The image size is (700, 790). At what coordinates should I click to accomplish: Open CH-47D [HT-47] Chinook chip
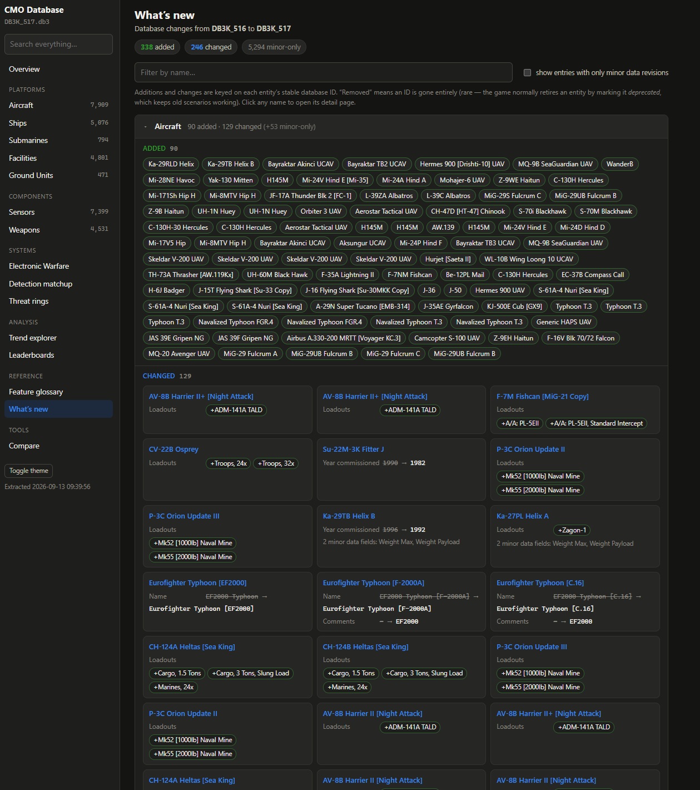click(x=468, y=211)
